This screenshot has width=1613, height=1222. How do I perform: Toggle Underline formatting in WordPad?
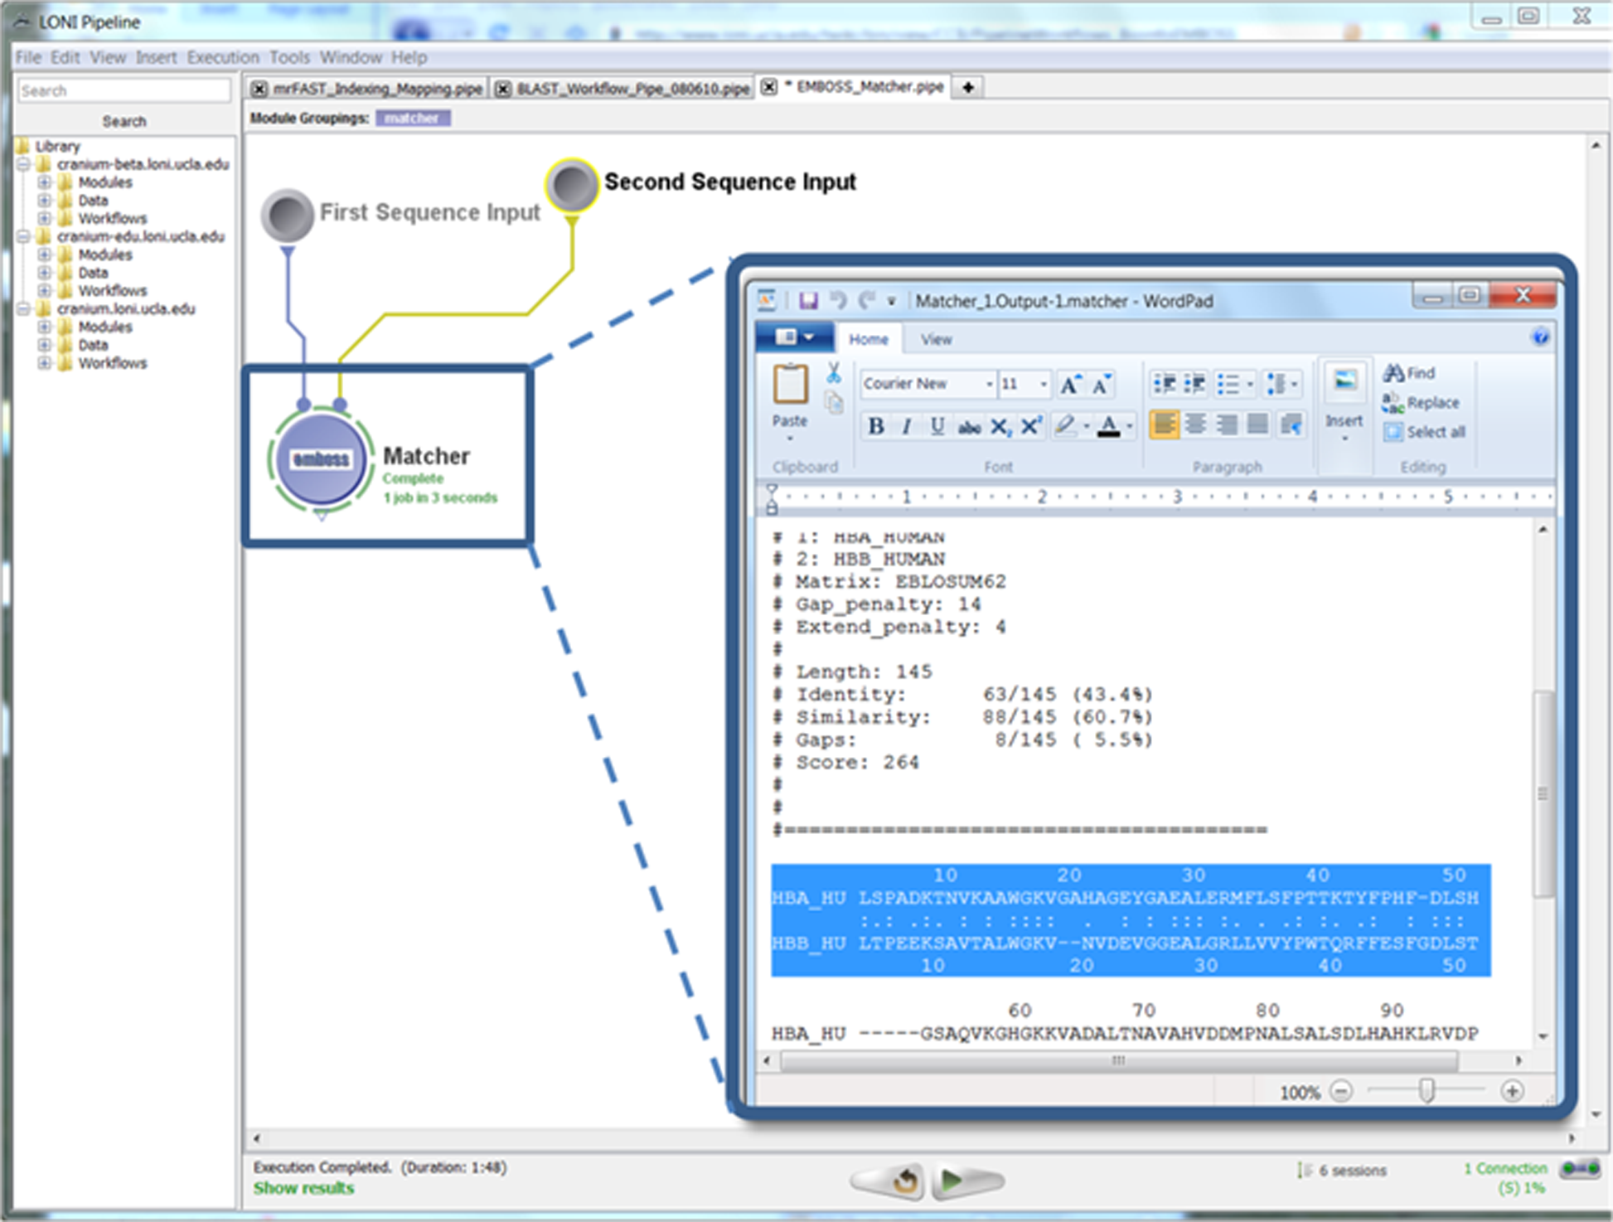tap(937, 426)
